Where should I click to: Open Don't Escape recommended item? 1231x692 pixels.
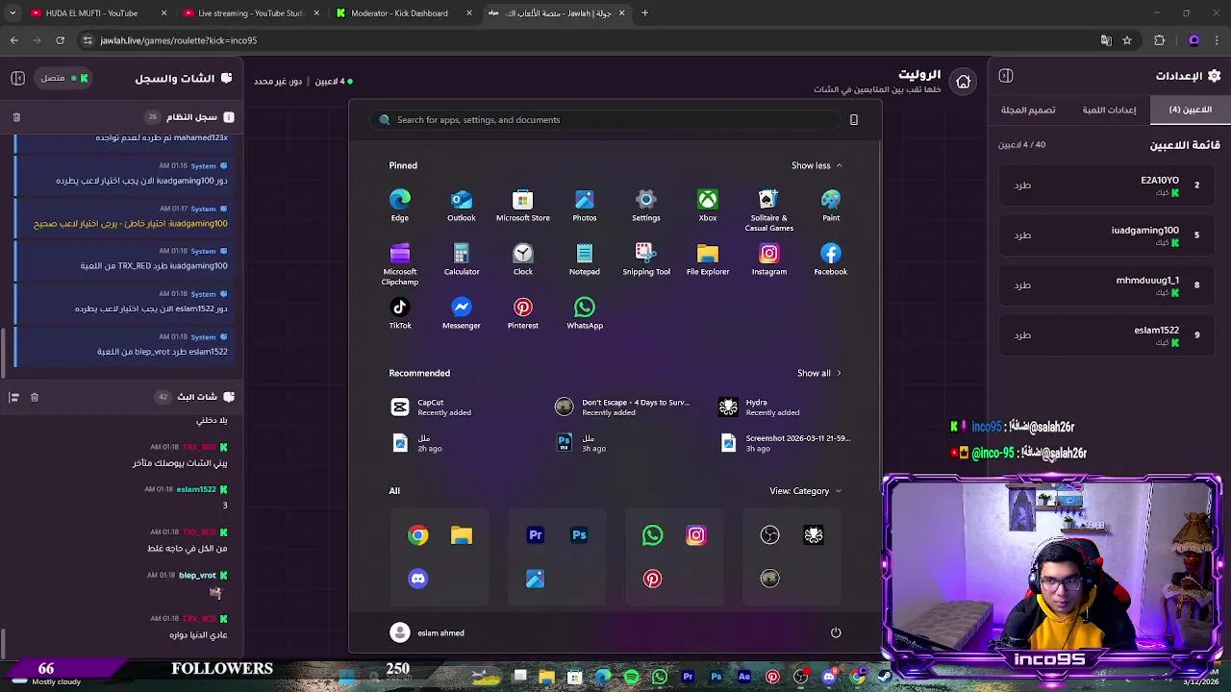coord(622,408)
